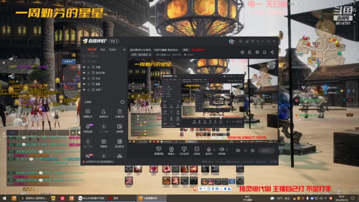Open the 主播任务 tool
Image resolution: width=359 pixels, height=202 pixels.
tap(119, 114)
